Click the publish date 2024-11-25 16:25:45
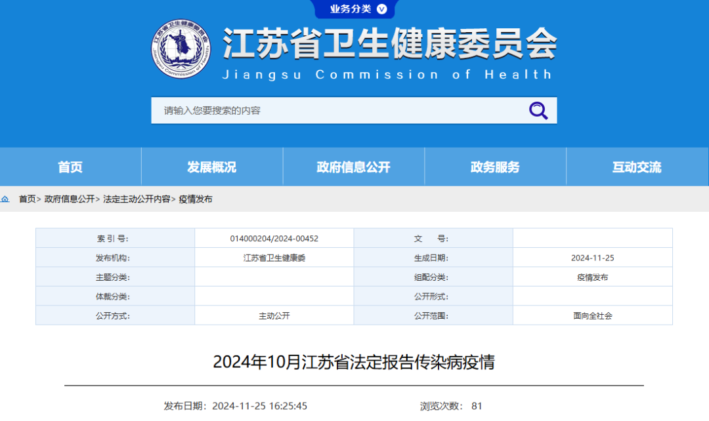Screen dimensions: 709x421 259,406
